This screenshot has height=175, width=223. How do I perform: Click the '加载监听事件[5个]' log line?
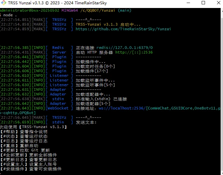pyautogui.click(x=95, y=85)
